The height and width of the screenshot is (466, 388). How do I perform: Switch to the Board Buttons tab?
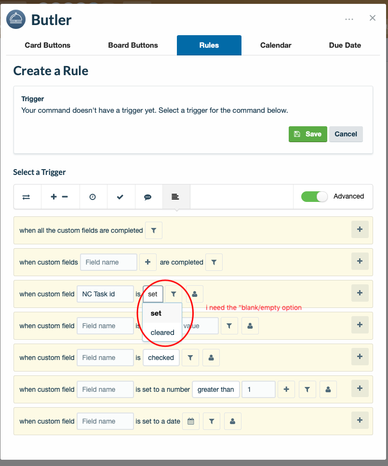[x=133, y=45]
